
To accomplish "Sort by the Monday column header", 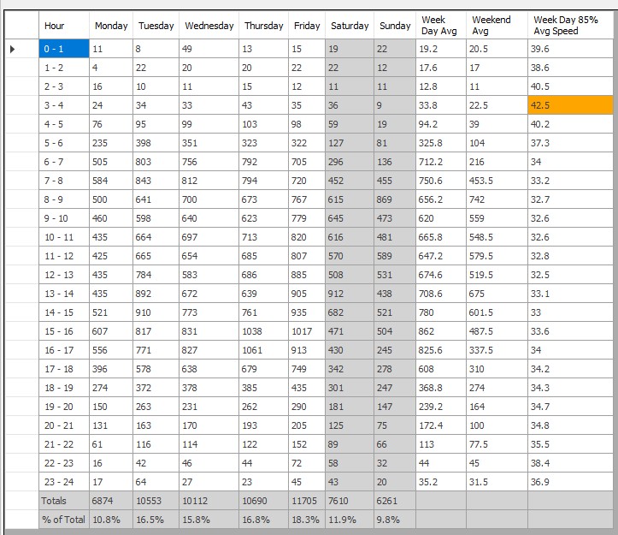I will pos(111,26).
